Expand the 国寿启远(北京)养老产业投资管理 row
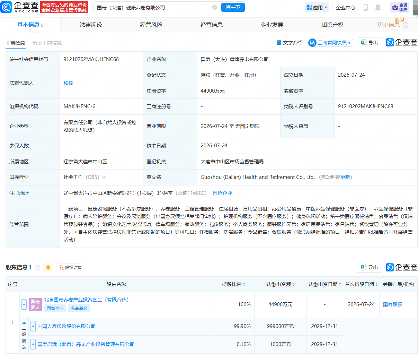This screenshot has height=354, width=418. (33, 344)
